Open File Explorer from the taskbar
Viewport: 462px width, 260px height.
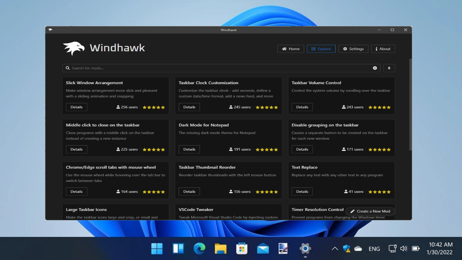[x=221, y=248]
